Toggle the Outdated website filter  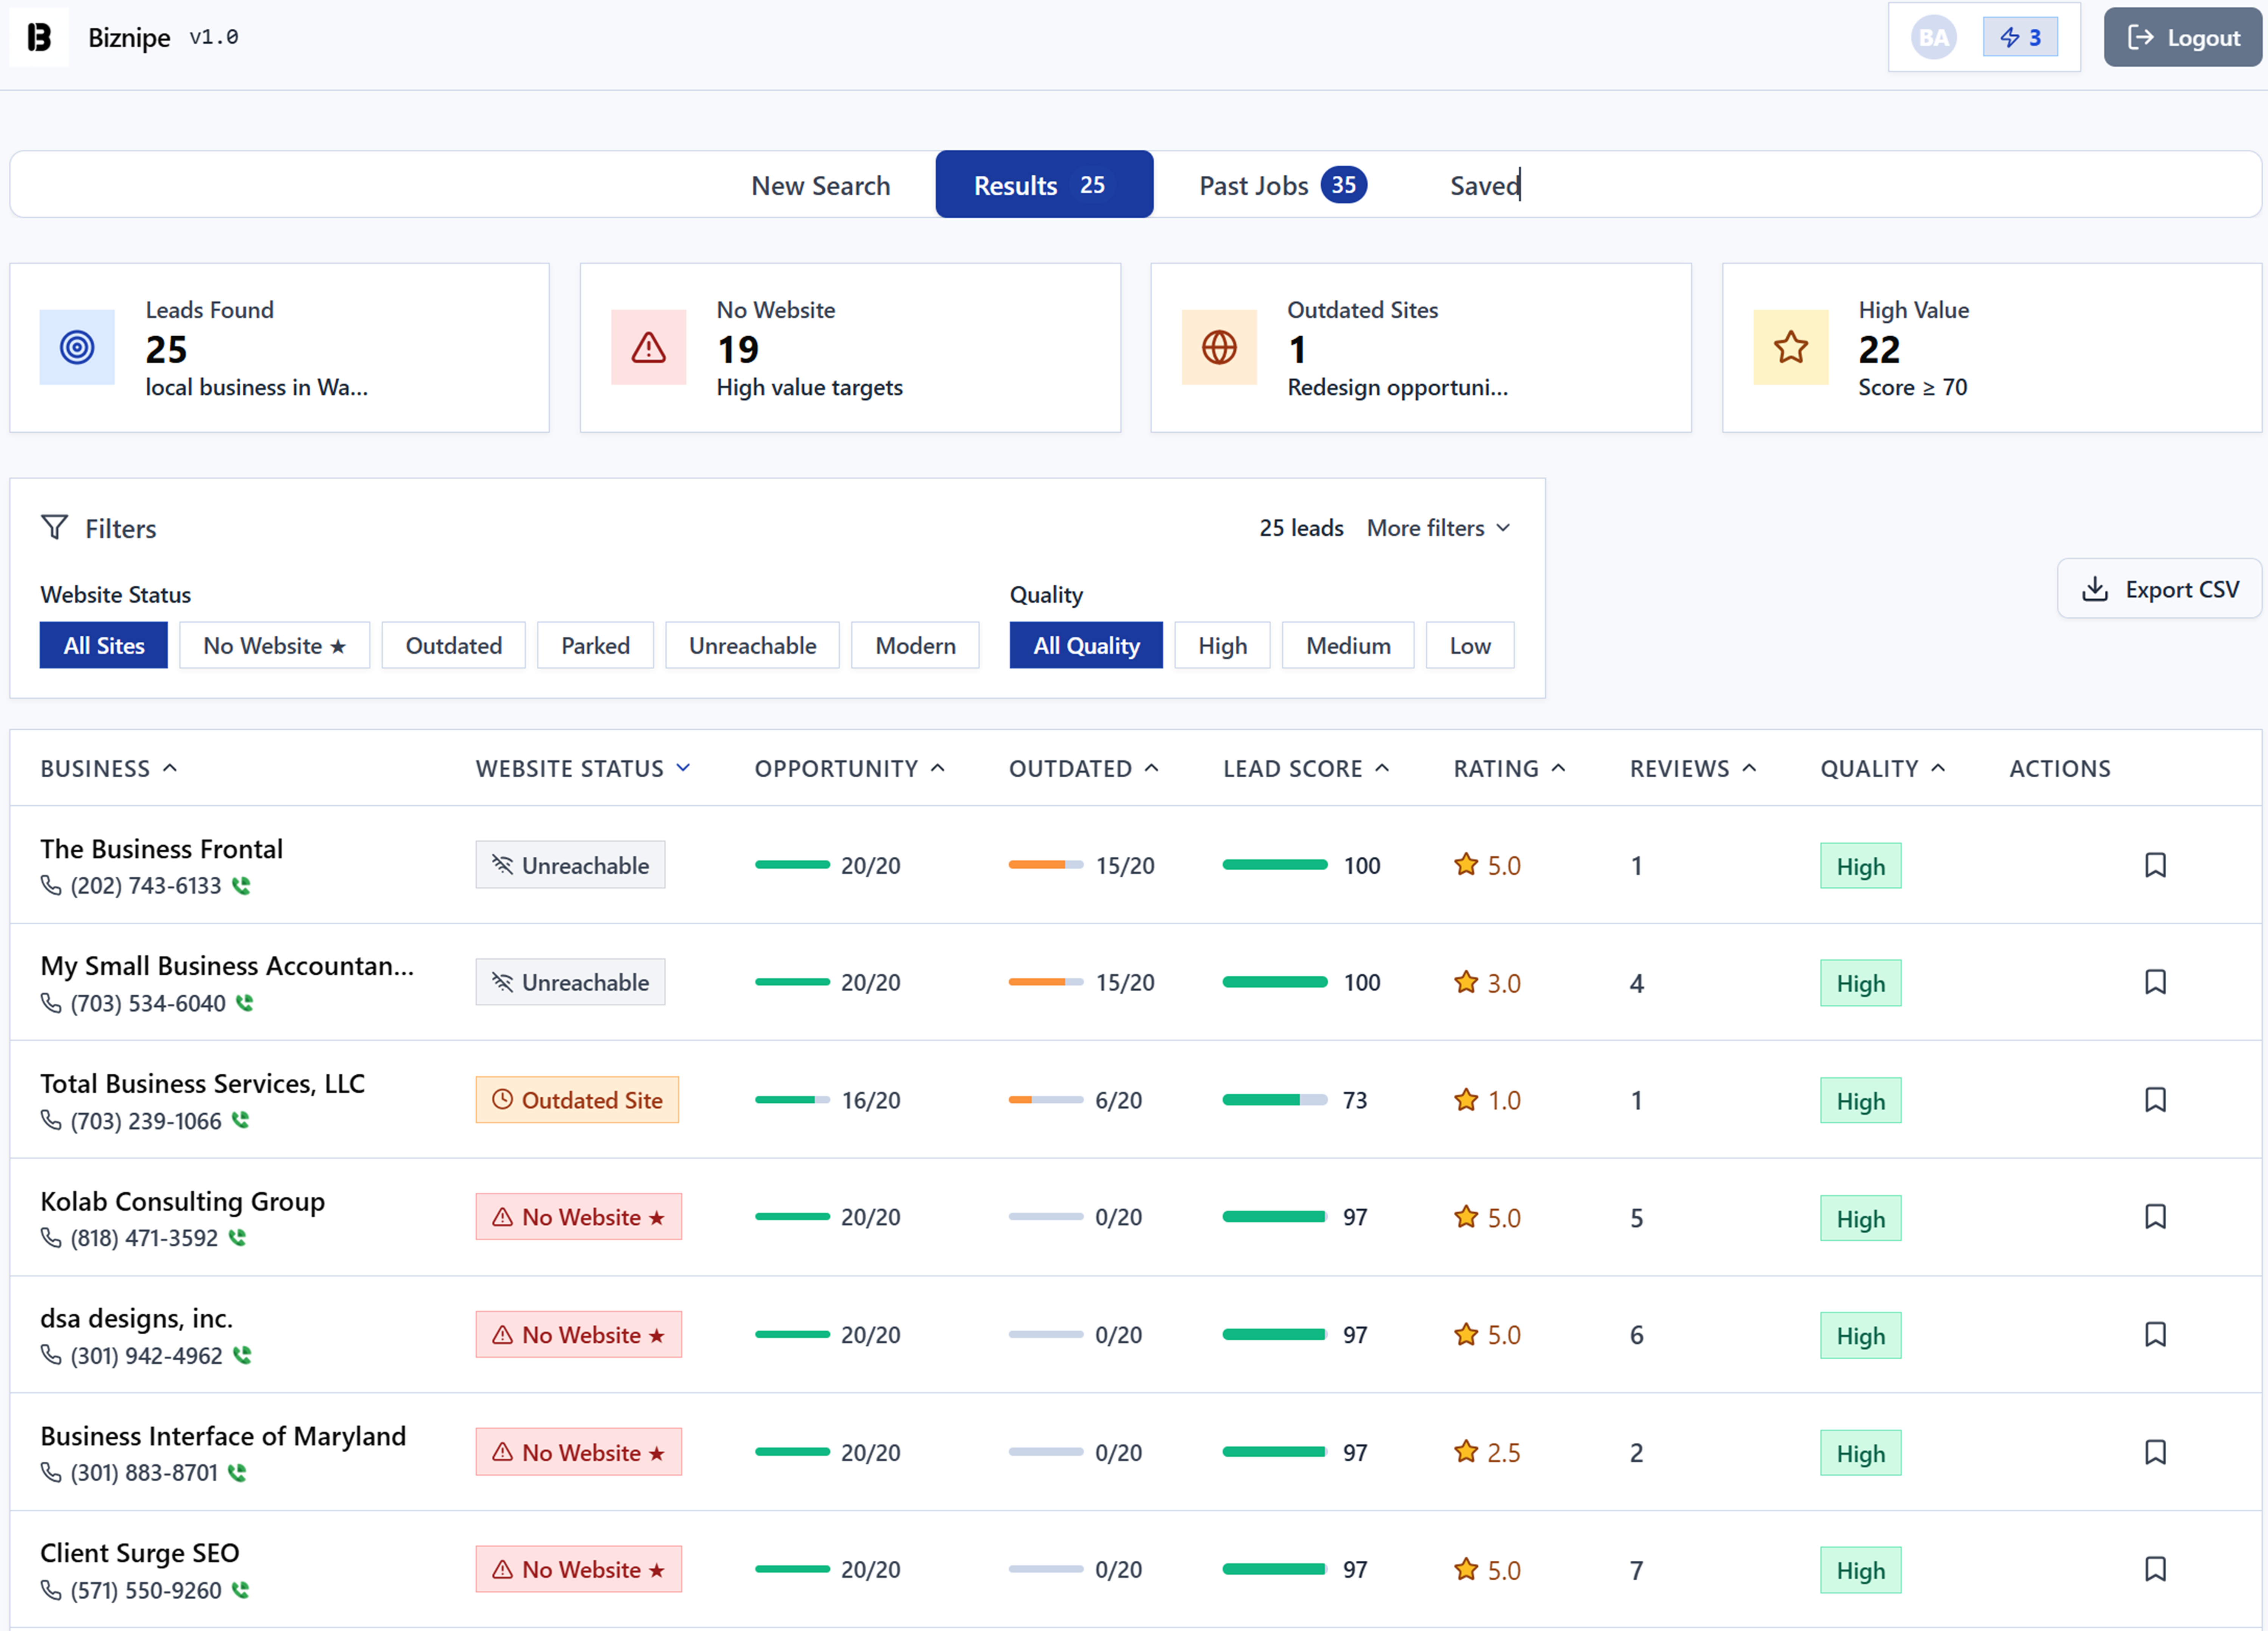454,645
